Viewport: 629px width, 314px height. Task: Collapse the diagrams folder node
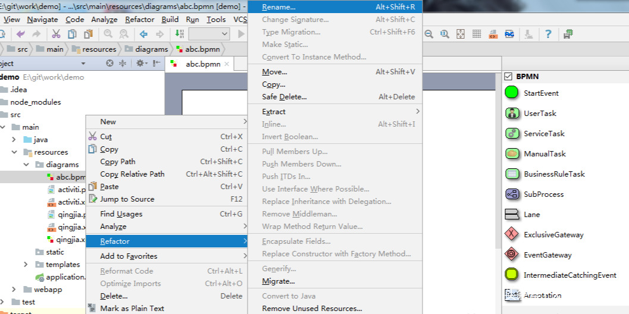pos(26,165)
